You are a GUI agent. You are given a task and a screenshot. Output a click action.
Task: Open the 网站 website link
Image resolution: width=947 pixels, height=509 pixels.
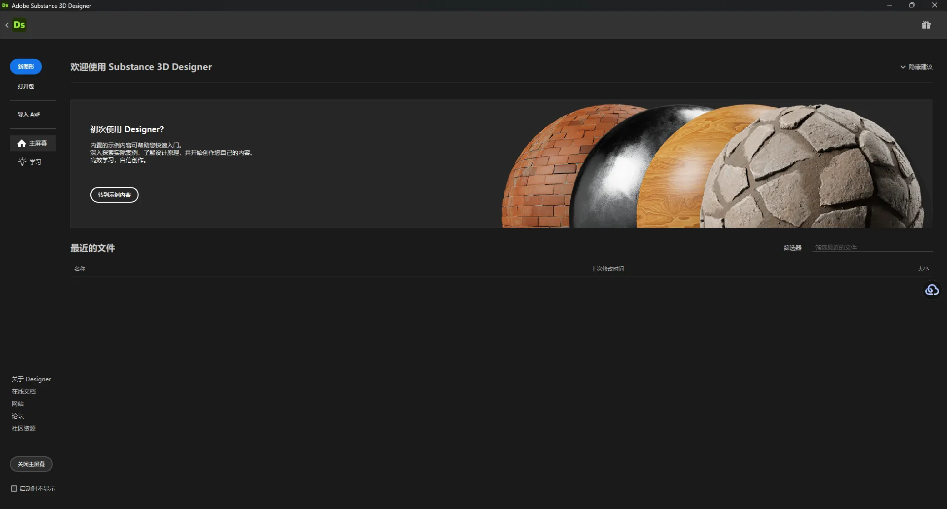coord(18,404)
